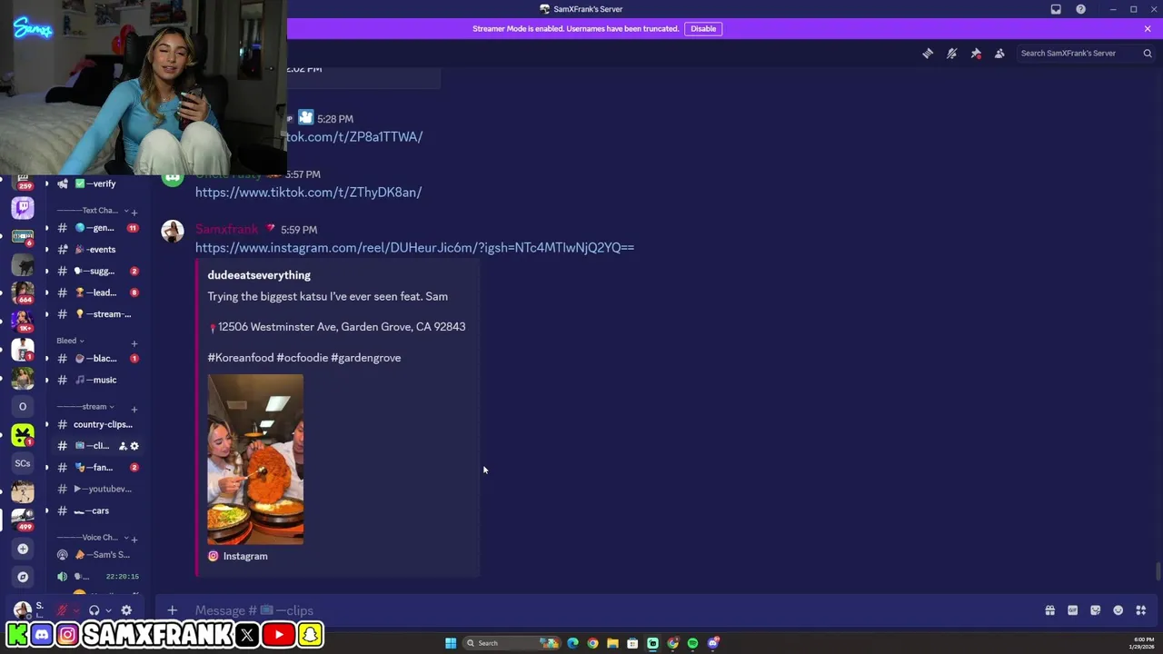This screenshot has height=654, width=1163.
Task: Open User Settings gear
Action: [x=126, y=610]
